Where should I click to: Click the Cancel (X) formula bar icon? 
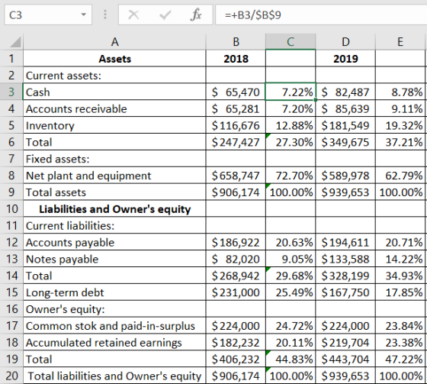133,15
